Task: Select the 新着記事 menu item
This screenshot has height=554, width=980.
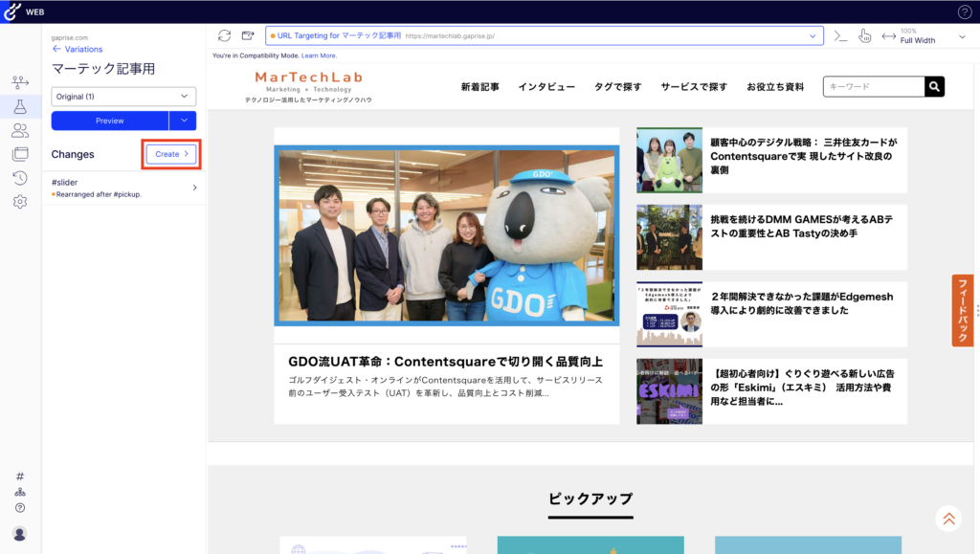Action: (x=479, y=87)
